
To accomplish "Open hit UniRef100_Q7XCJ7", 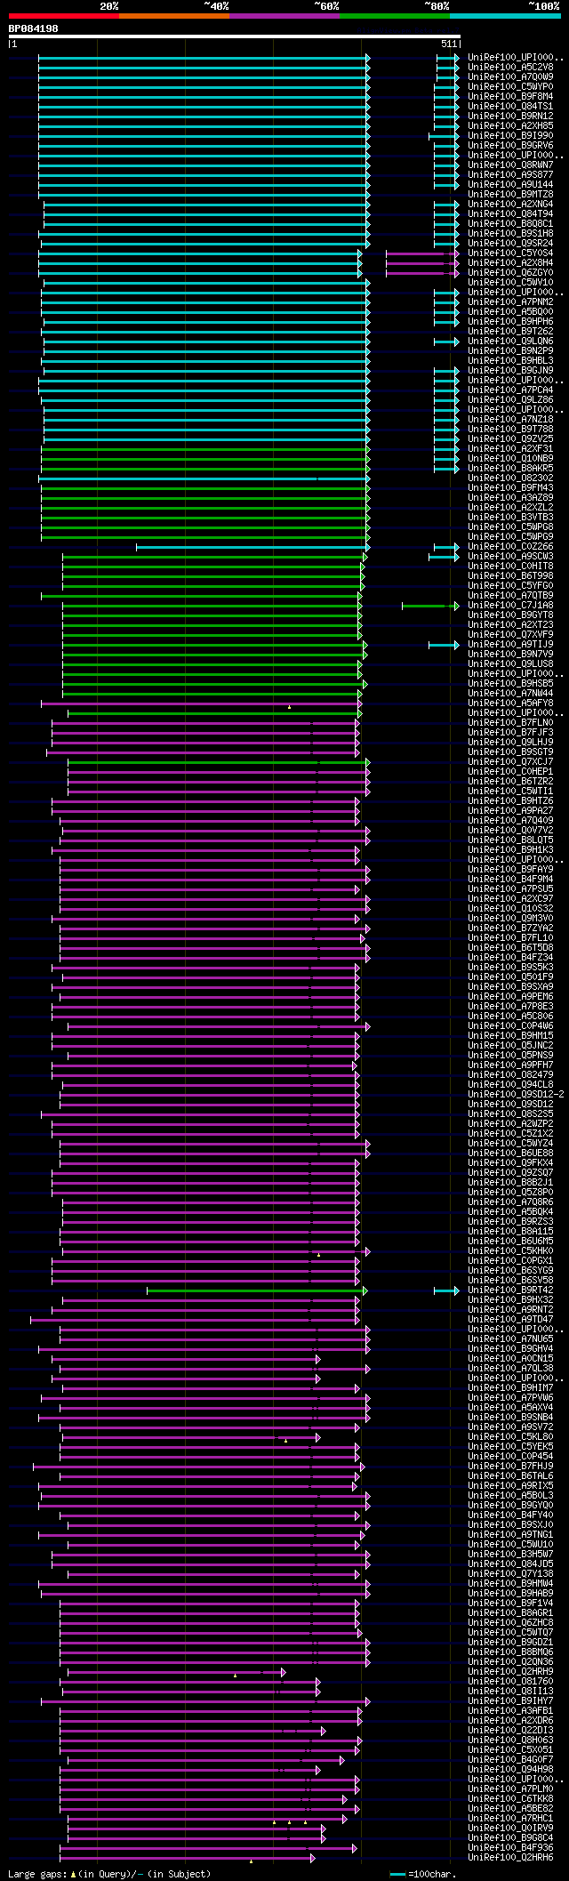I will point(510,761).
